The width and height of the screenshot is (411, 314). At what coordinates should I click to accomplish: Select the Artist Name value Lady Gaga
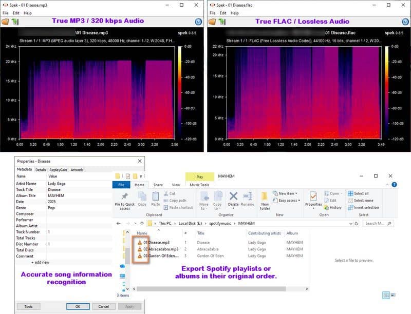click(x=57, y=184)
